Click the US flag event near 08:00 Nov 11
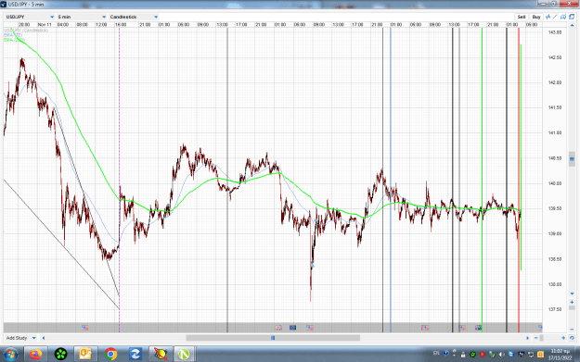This screenshot has height=362, width=580. [85, 328]
